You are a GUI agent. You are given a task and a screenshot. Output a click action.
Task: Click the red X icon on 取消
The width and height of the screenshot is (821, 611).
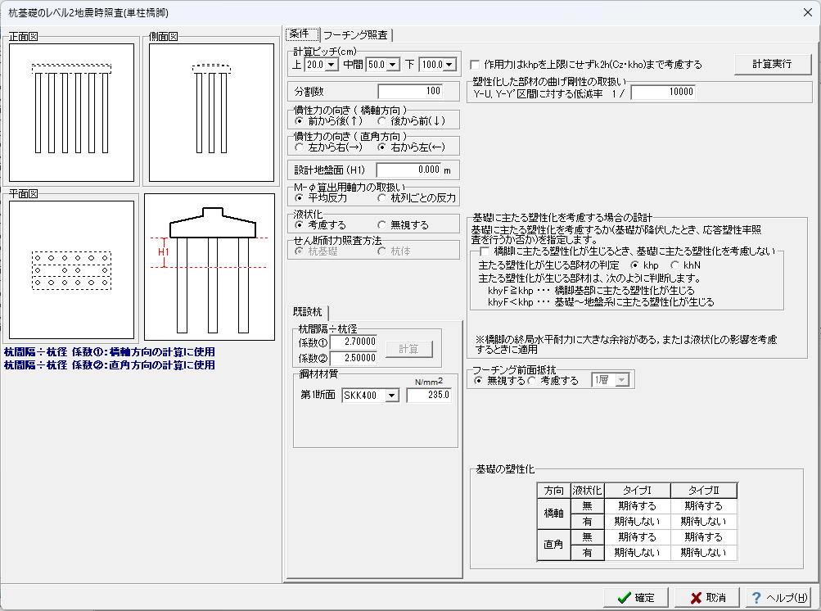pyautogui.click(x=696, y=599)
